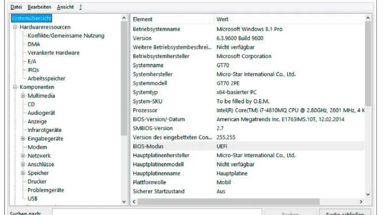
Task: Select the Systemtyp row
Action: pyautogui.click(x=248, y=92)
